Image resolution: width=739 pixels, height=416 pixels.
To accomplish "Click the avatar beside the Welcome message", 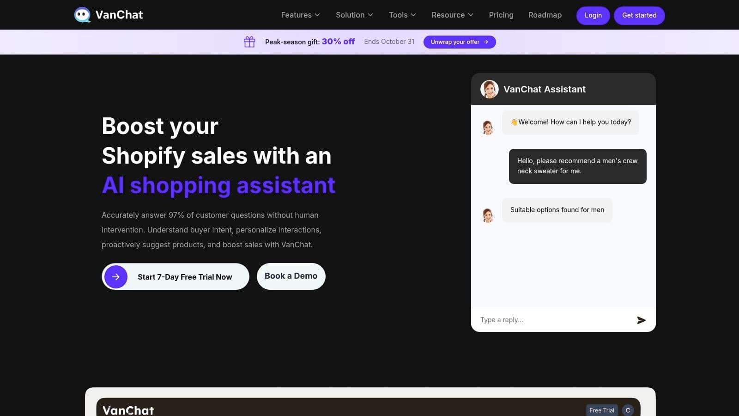I will tap(488, 127).
